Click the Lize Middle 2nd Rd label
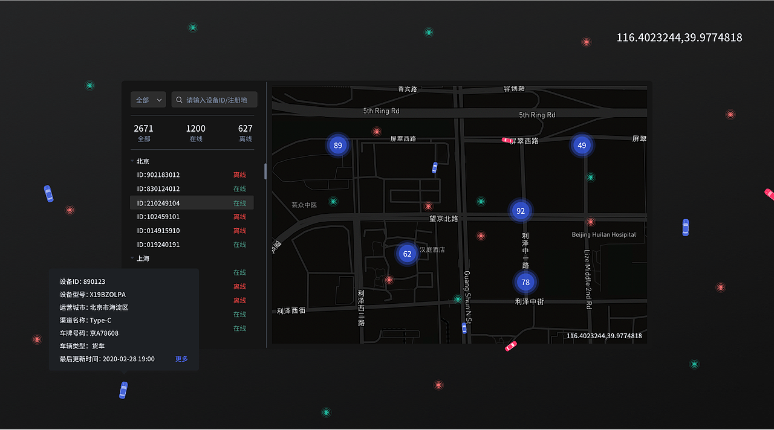The image size is (774, 430). point(587,280)
